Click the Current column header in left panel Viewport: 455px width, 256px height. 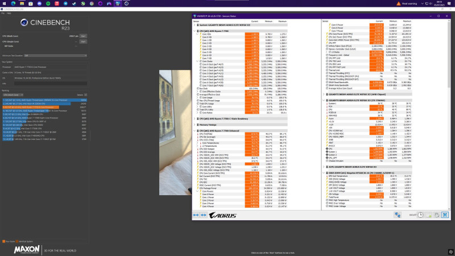pos(254,21)
